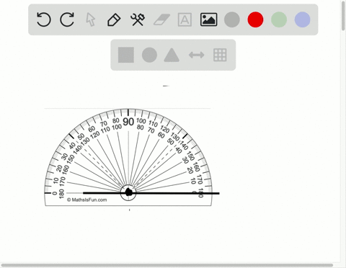Open the tools (wrench and hammer) menu

[138, 19]
